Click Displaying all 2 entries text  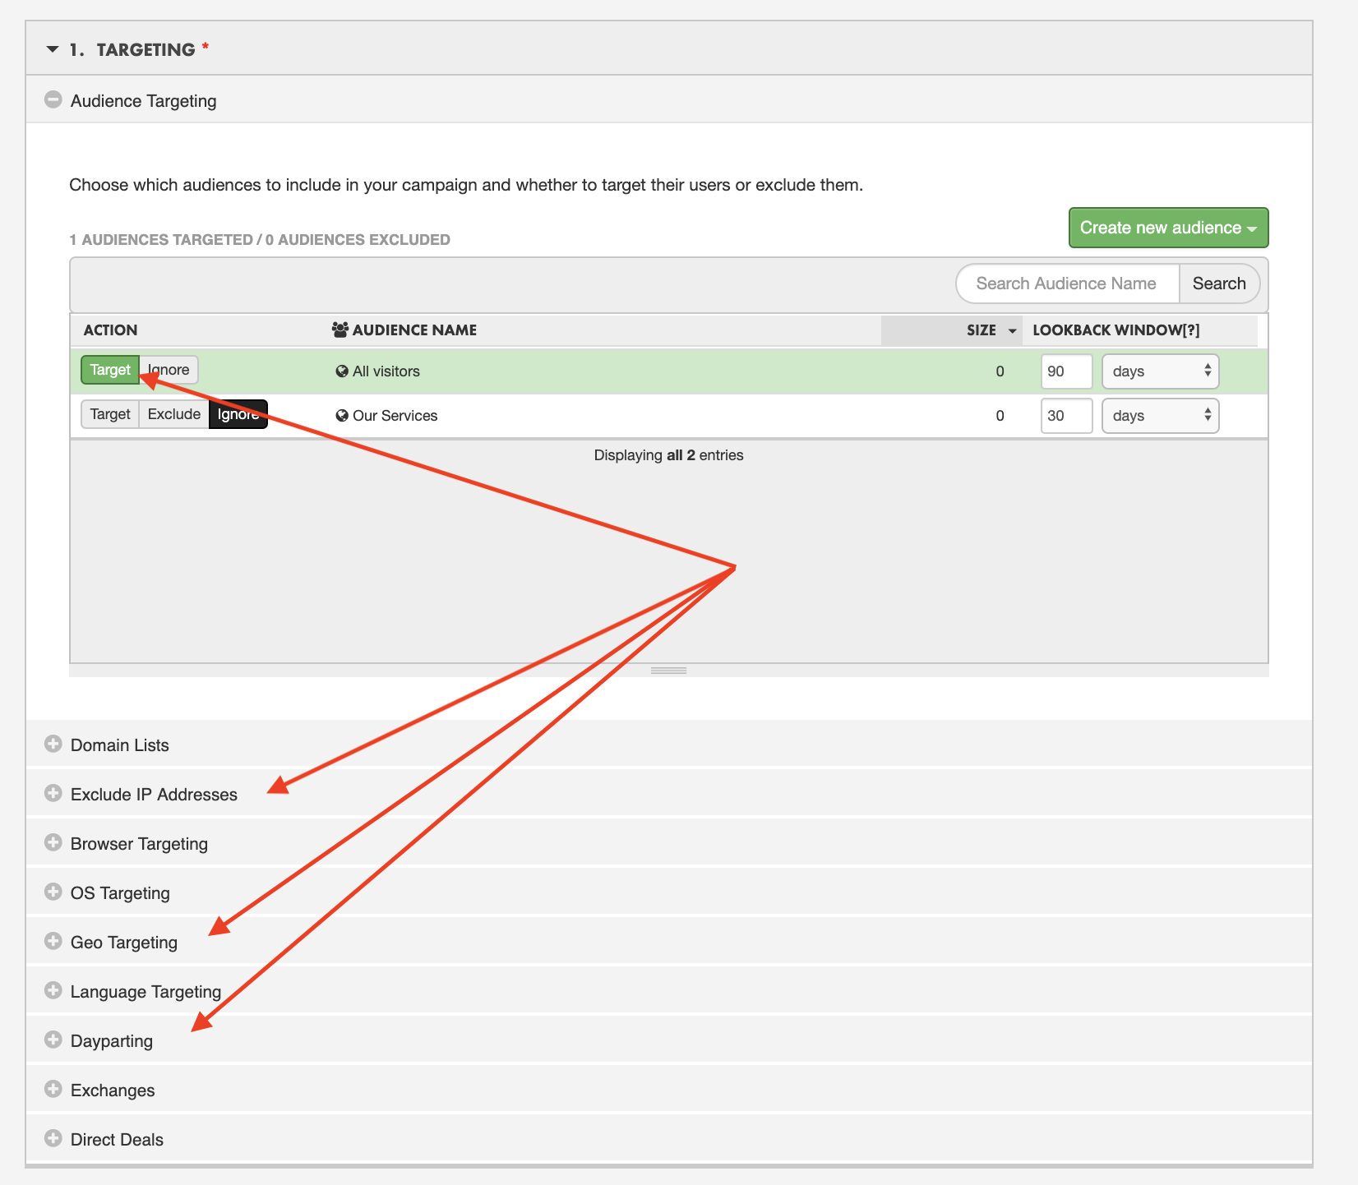pyautogui.click(x=668, y=455)
